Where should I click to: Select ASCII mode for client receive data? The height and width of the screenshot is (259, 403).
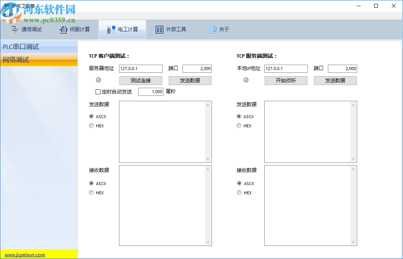point(91,184)
